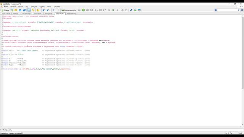This screenshot has width=244, height=137.
Task: Click the green-dot profiling icon
Action: pyautogui.click(x=113, y=10)
